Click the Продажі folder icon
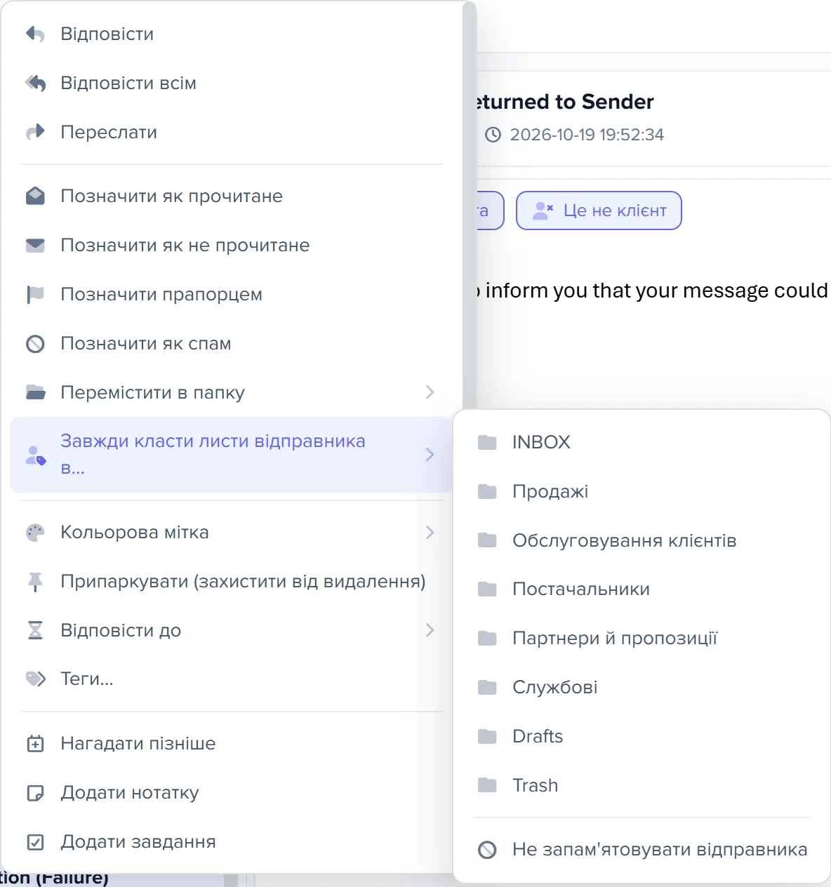Viewport: 831px width, 887px height. 487,491
